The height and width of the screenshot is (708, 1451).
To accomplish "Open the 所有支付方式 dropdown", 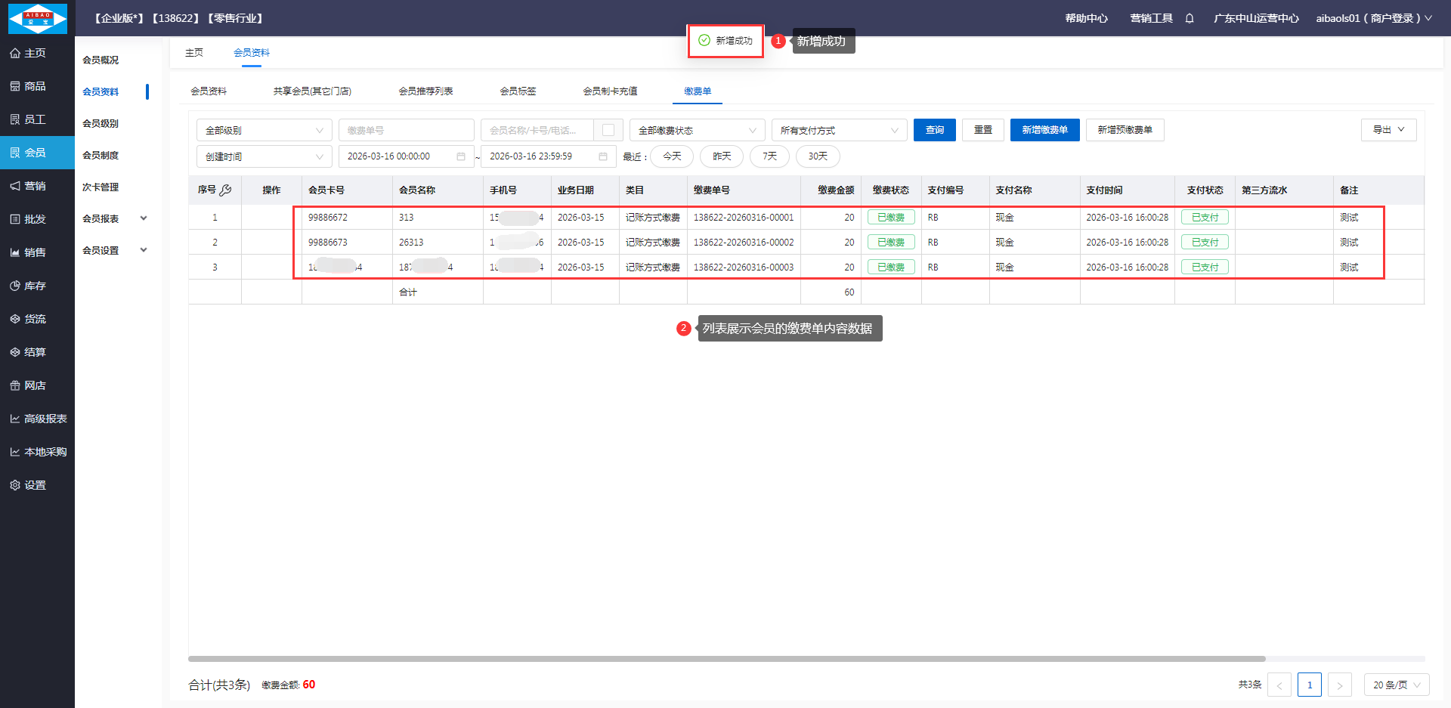I will 839,130.
